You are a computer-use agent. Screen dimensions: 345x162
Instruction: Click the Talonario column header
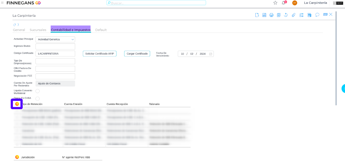click(154, 104)
